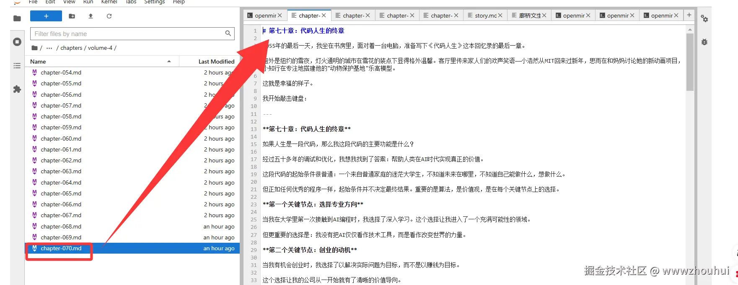Select file chapter-056.md

pos(132,95)
